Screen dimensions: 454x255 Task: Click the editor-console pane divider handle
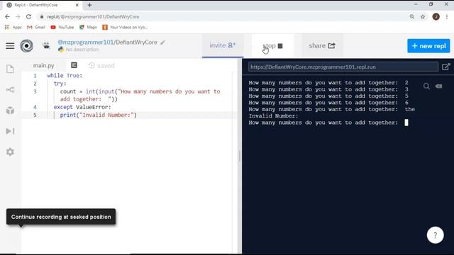(x=240, y=157)
